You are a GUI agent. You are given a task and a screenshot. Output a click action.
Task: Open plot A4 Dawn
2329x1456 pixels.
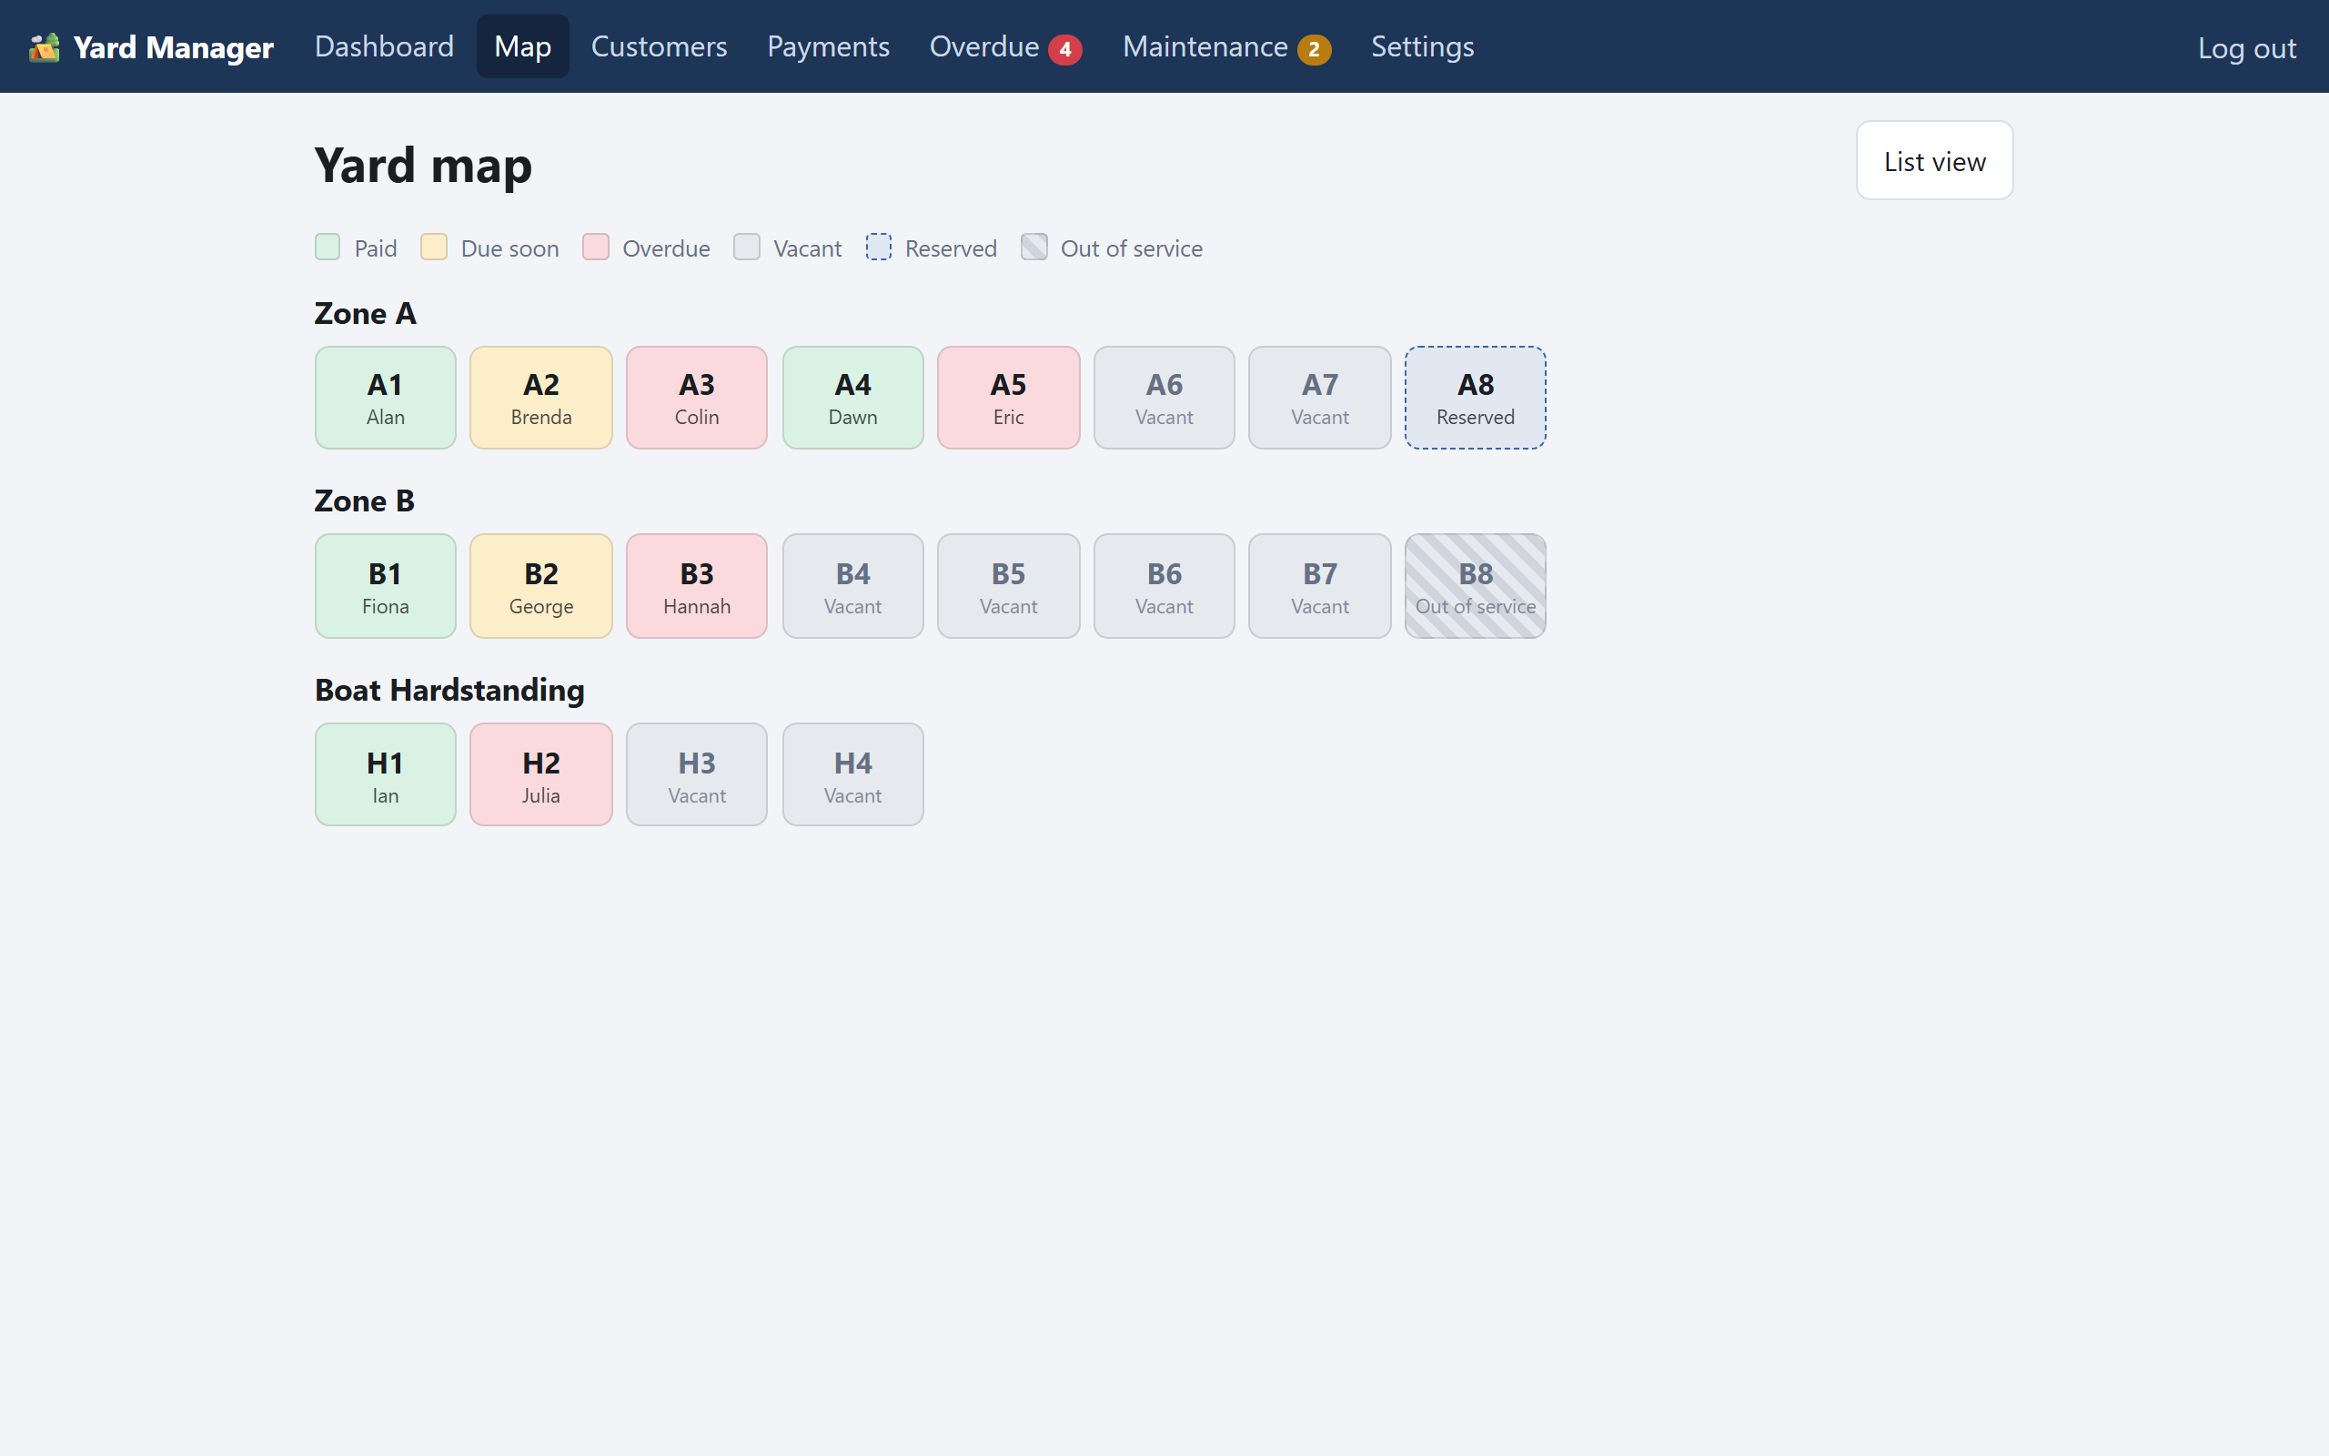click(x=852, y=398)
